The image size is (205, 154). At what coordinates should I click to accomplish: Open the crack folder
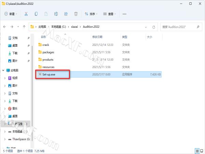46,45
